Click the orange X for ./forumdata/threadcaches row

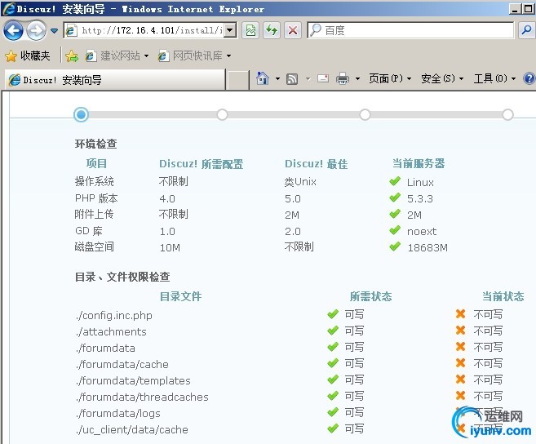460,395
